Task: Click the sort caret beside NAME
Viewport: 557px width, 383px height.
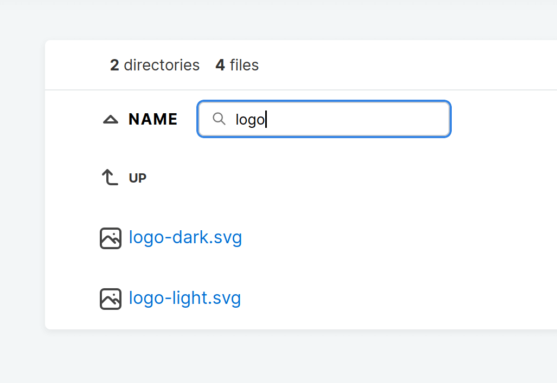Action: pos(111,119)
